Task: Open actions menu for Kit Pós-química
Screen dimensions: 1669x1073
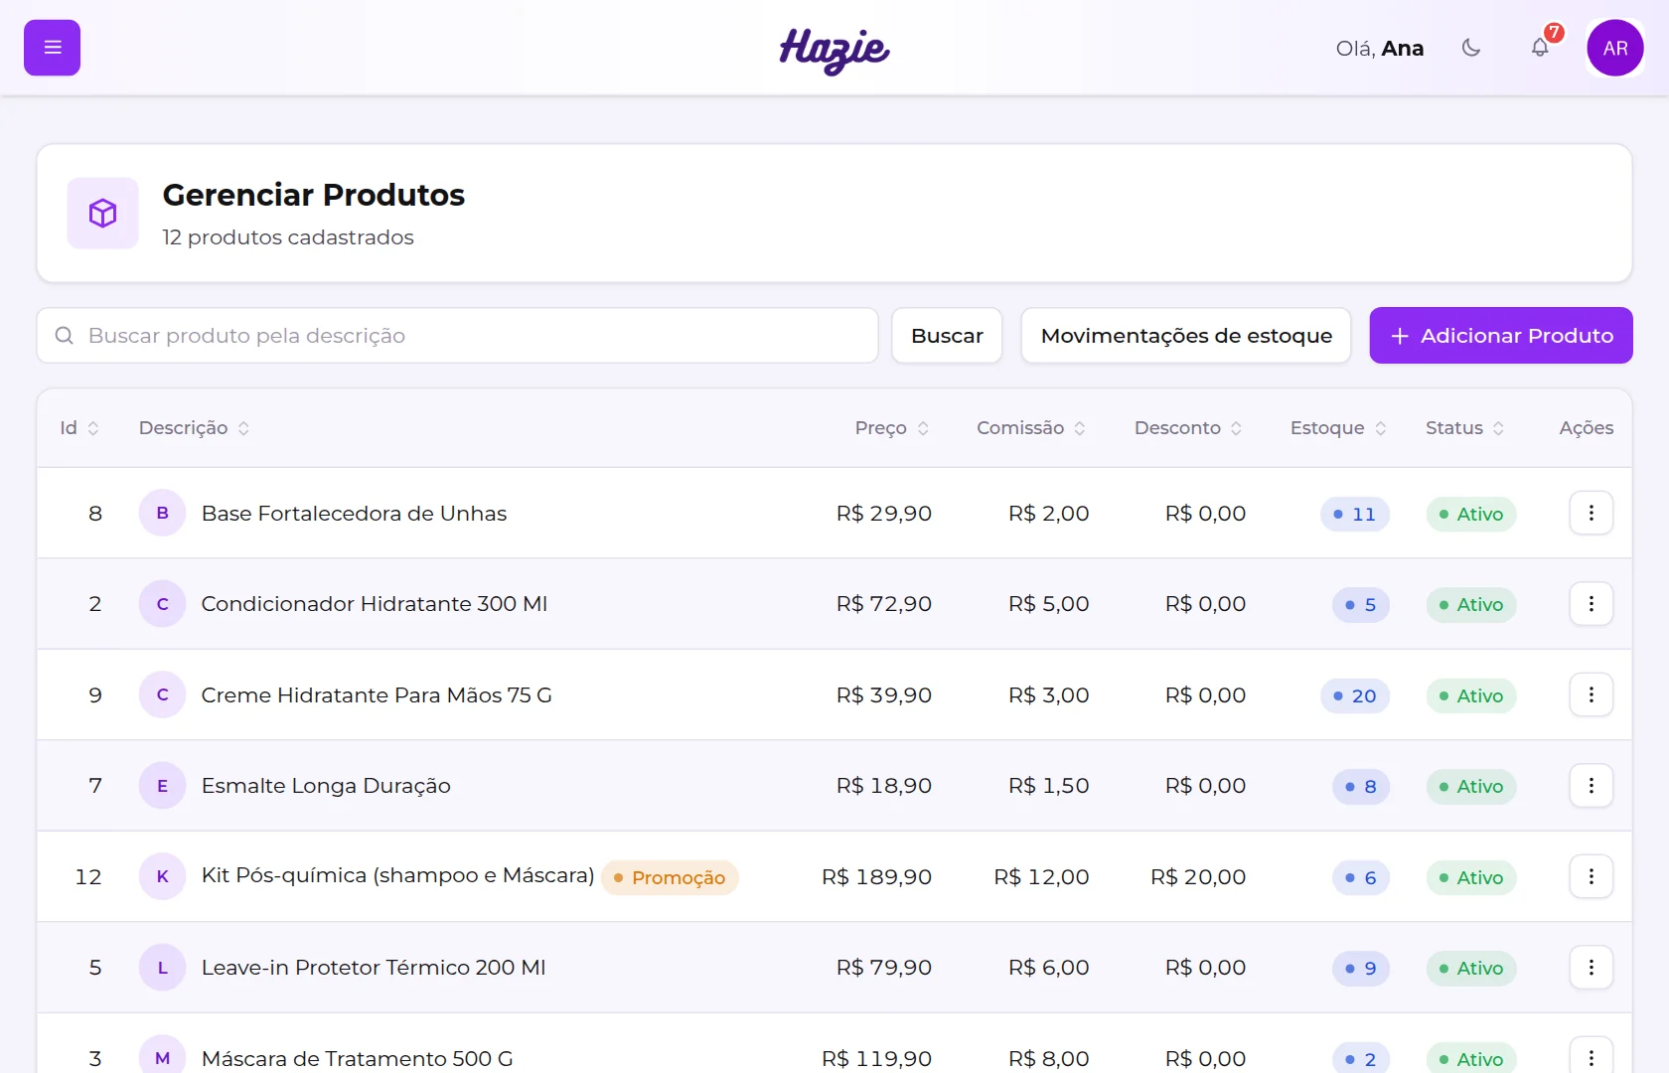Action: click(x=1591, y=876)
